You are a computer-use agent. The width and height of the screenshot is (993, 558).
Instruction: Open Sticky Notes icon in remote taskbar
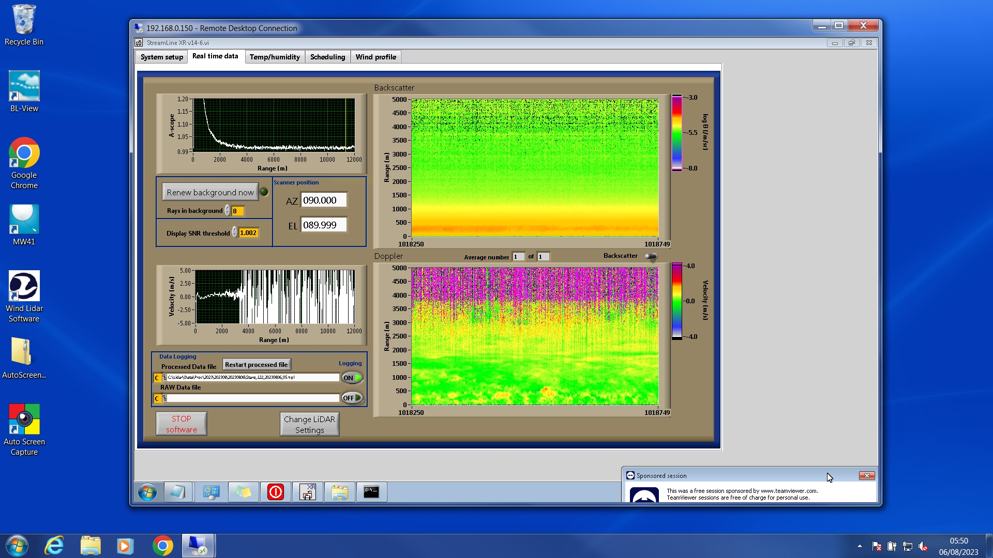[244, 492]
